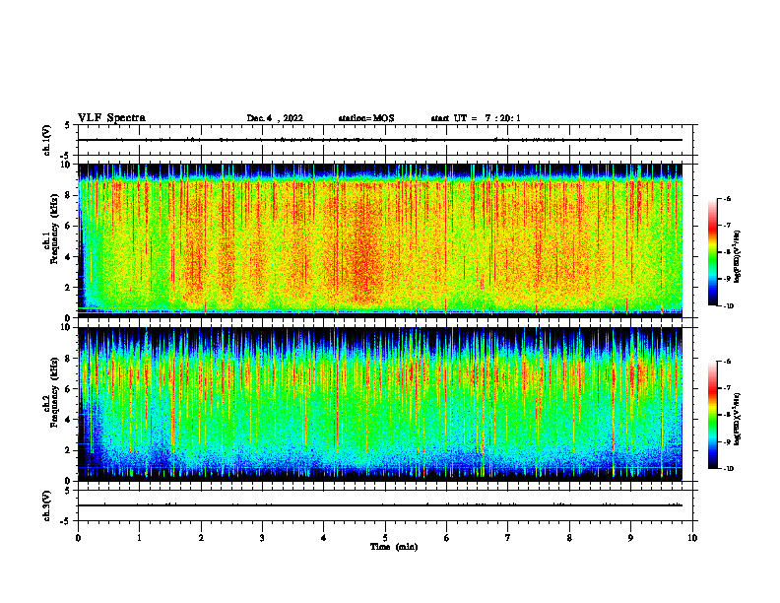Viewport: 780px width, 603px height.
Task: Click the time axis tick label "9"
Action: click(x=630, y=538)
